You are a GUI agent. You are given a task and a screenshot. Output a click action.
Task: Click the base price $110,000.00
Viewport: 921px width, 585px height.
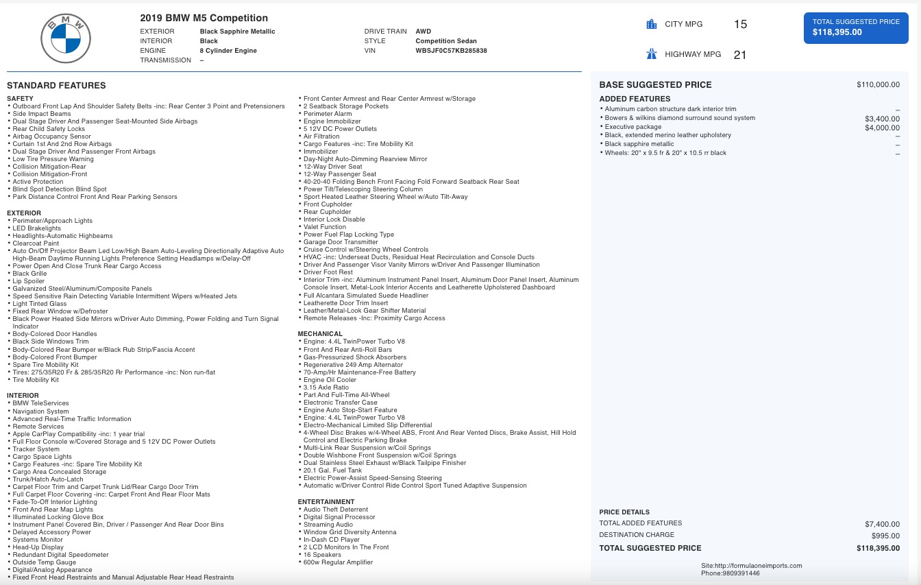click(x=879, y=84)
